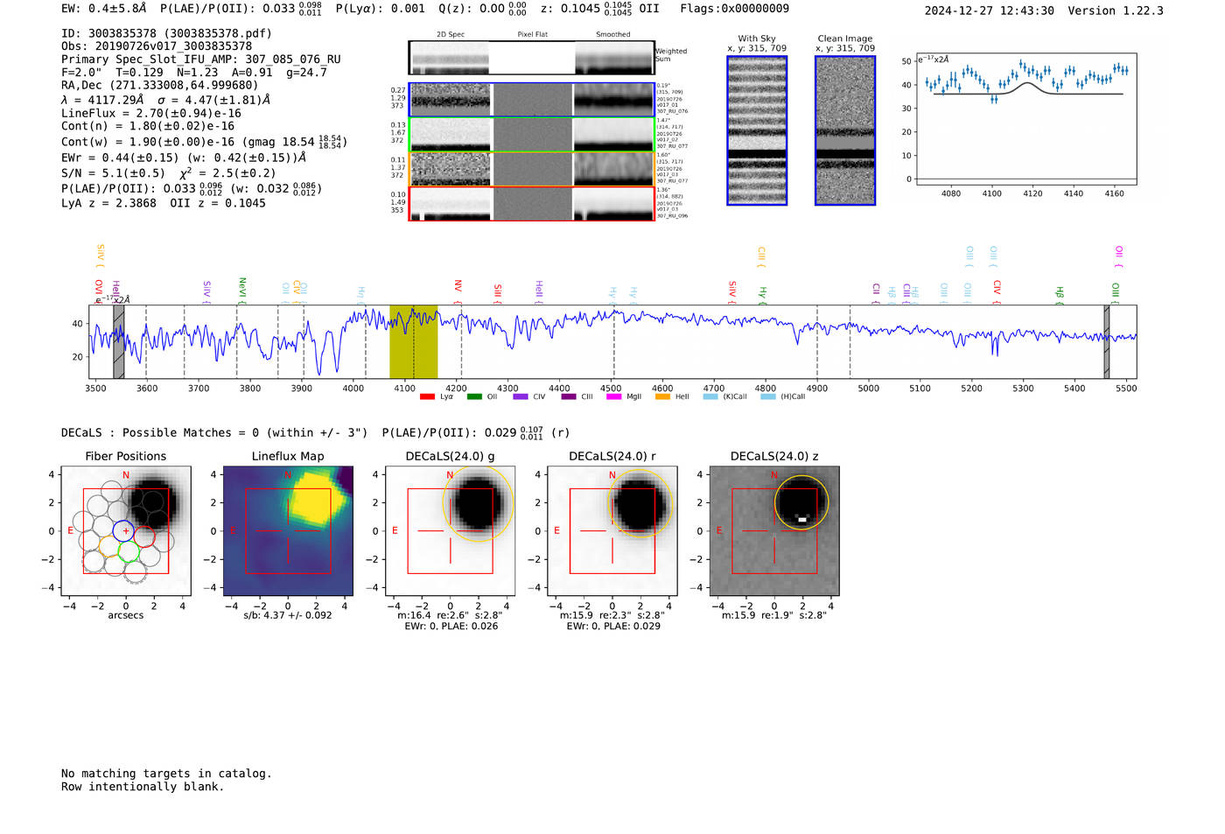Click the Smoothed column header

612,35
